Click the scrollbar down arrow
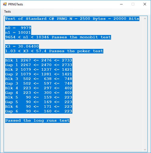Viewport: 151px width, 153px height. [145, 149]
